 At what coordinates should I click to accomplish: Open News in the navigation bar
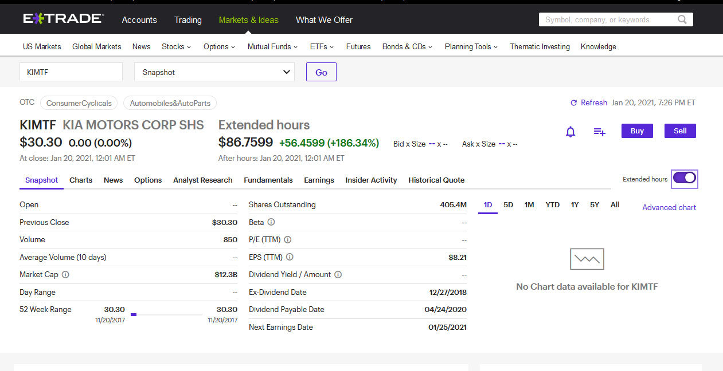point(142,47)
